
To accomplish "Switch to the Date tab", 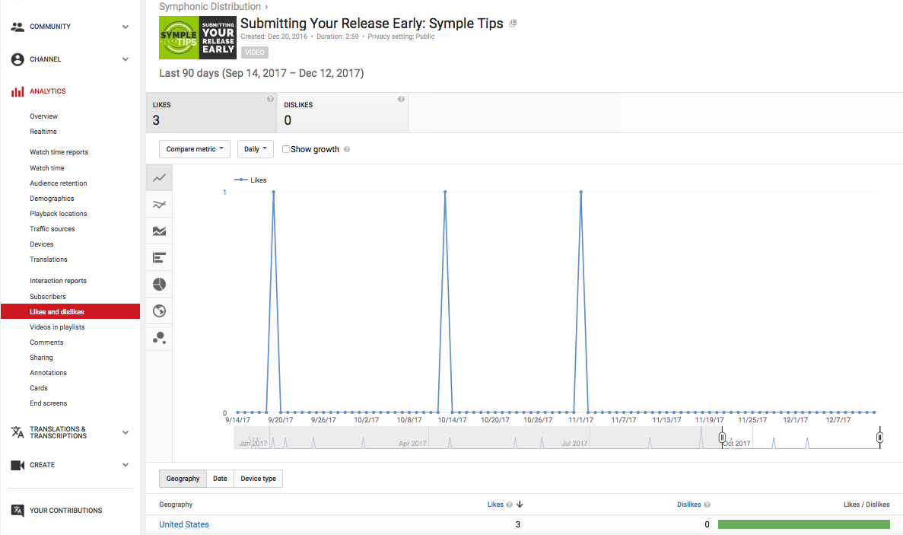I will (220, 479).
